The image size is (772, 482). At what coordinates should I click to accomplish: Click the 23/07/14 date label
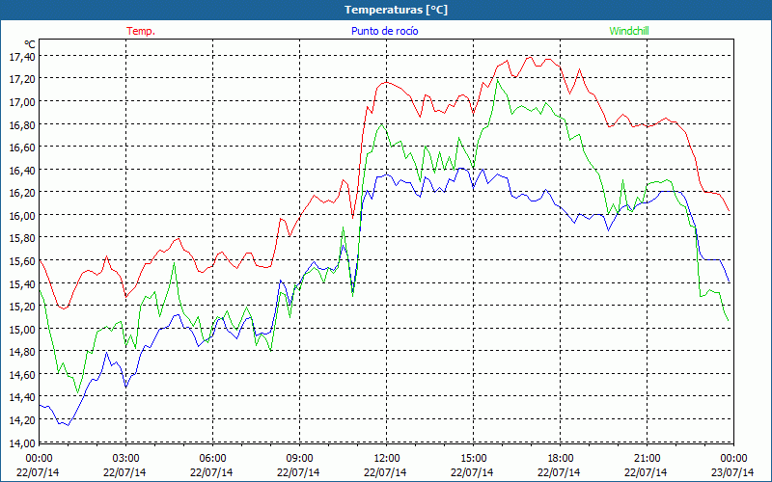point(732,472)
